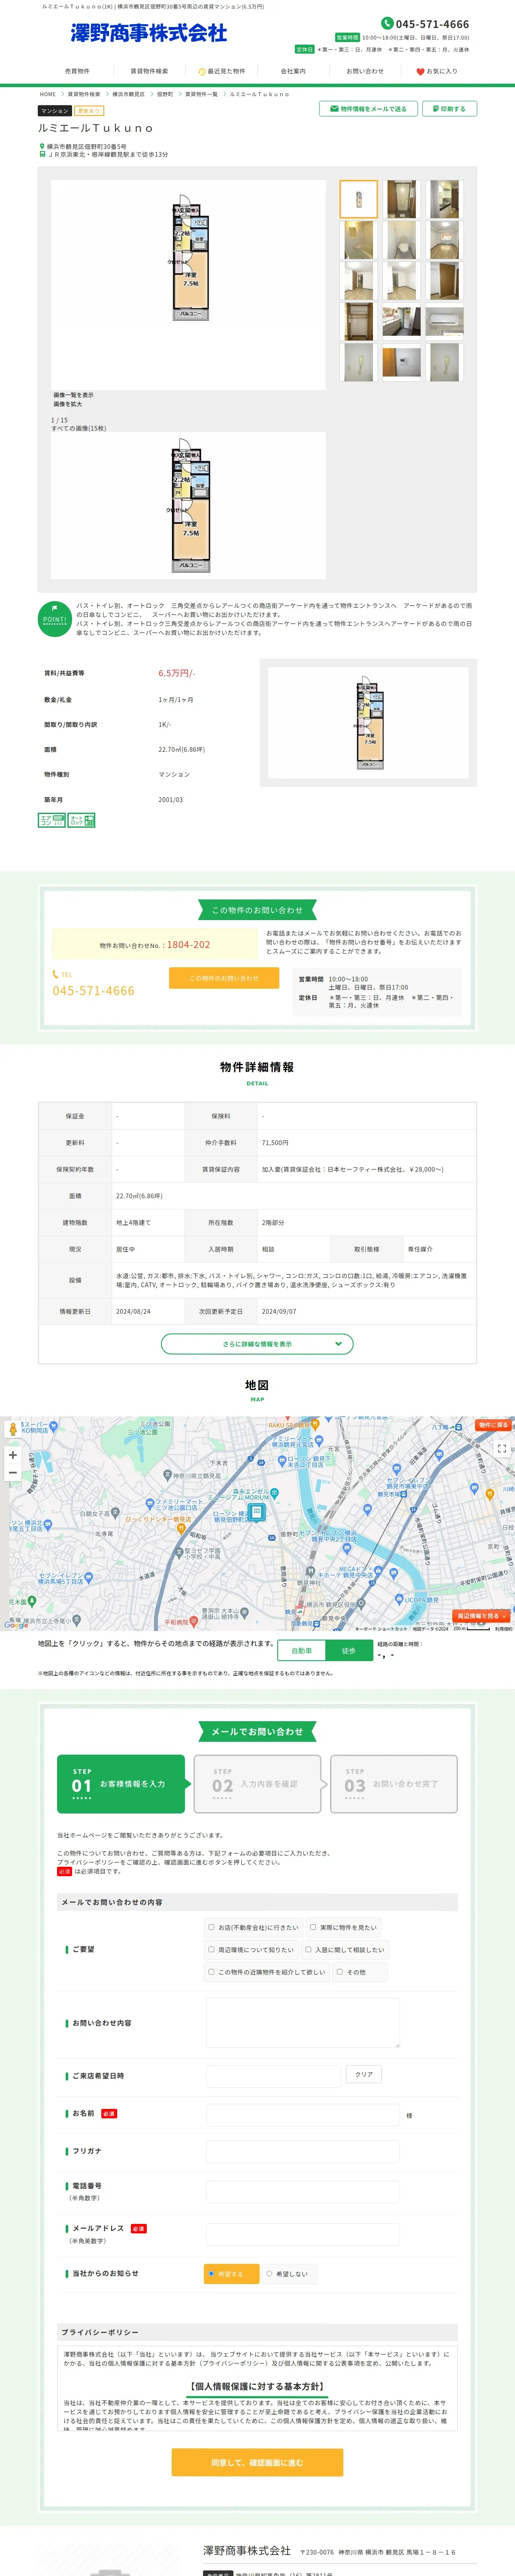This screenshot has width=515, height=2576.
Task: Click HOME breadcrumb link
Action: coord(48,94)
